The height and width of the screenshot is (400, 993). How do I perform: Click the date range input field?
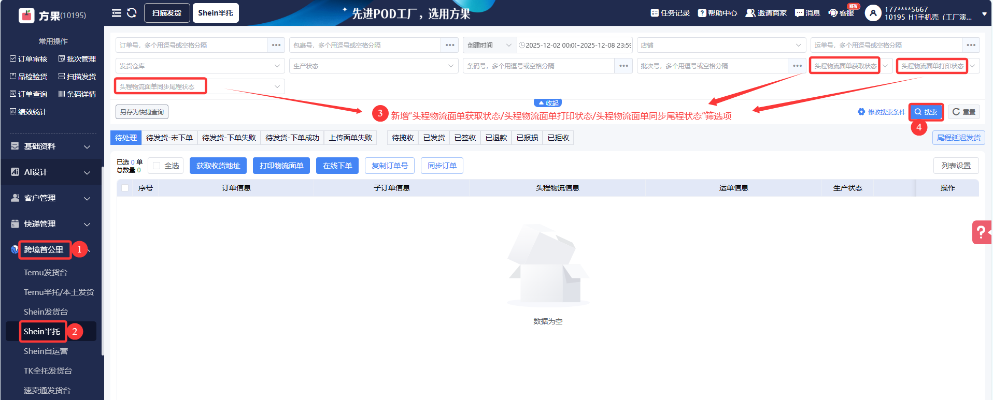574,45
